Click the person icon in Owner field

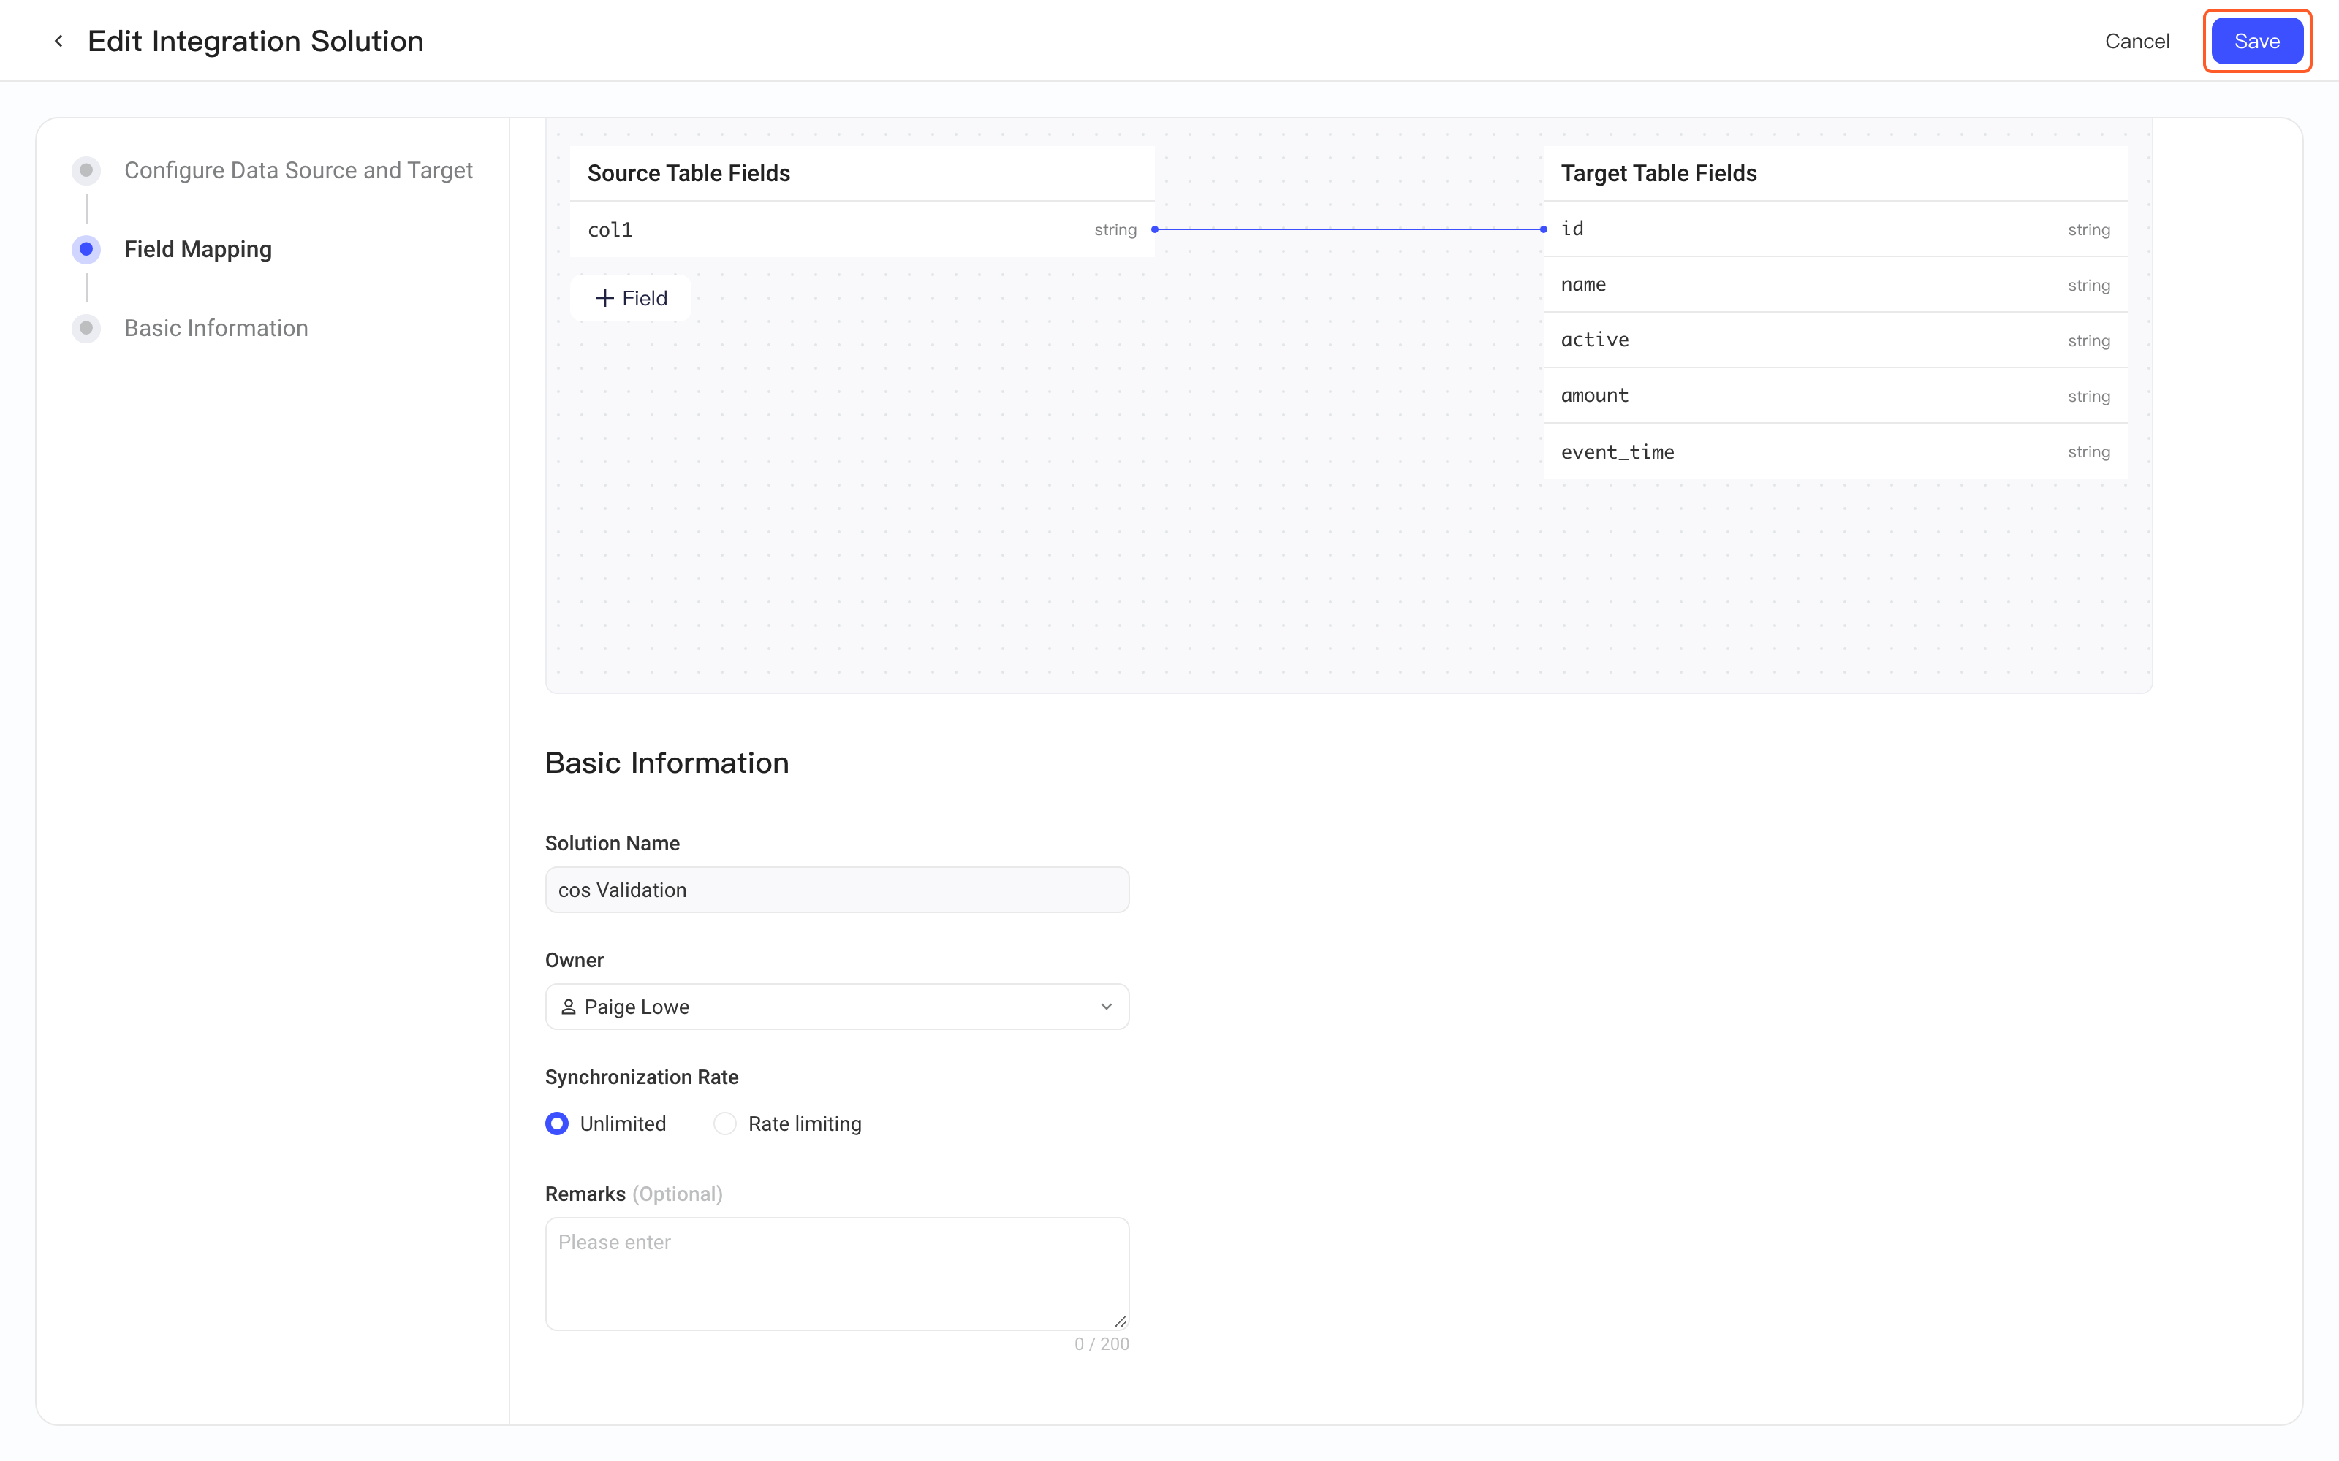coord(569,1007)
